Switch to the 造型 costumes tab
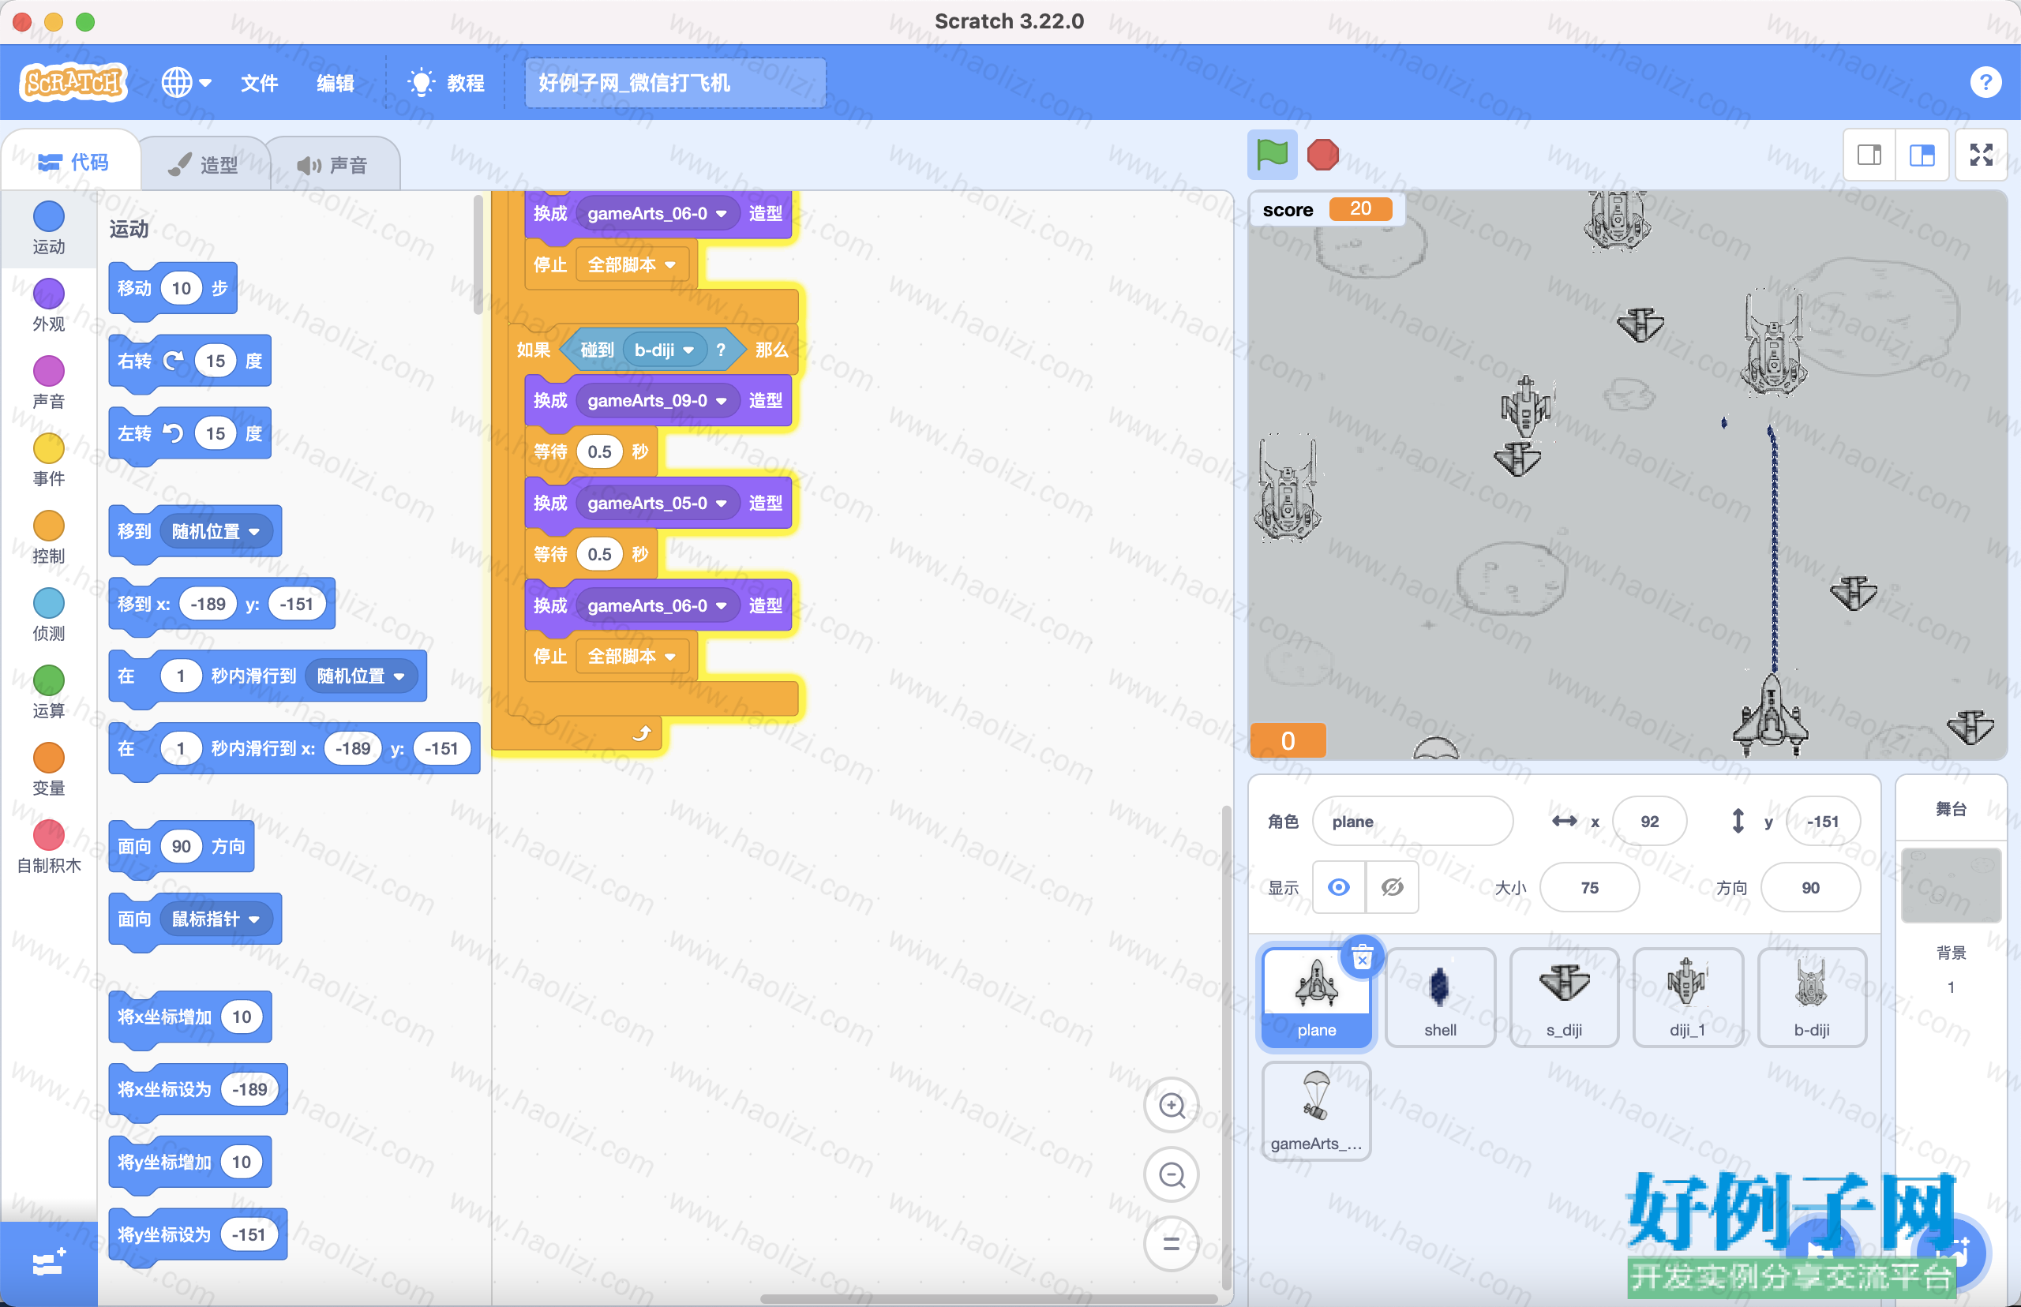Image resolution: width=2021 pixels, height=1307 pixels. [204, 165]
